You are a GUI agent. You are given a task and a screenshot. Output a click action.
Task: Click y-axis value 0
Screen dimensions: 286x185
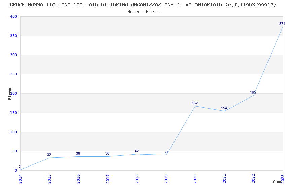[16, 170]
